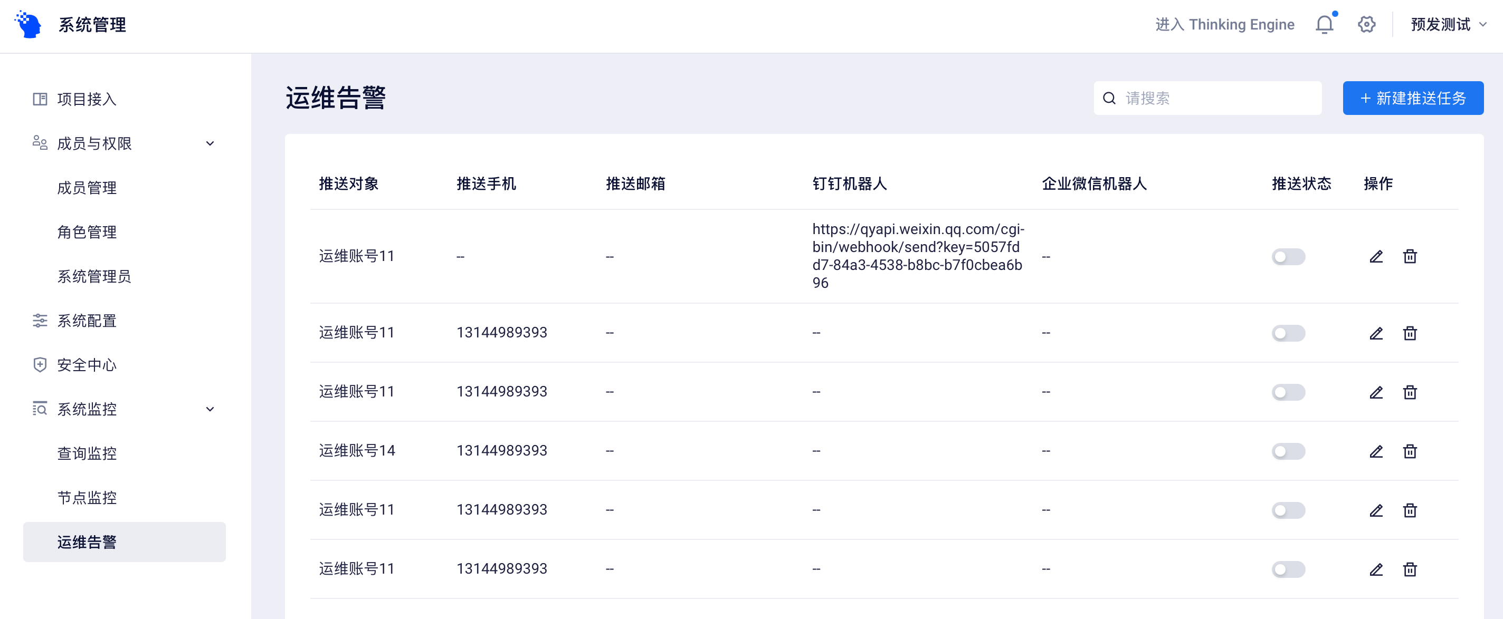The image size is (1503, 619).
Task: Toggle push status for webhook URL row
Action: 1288,256
